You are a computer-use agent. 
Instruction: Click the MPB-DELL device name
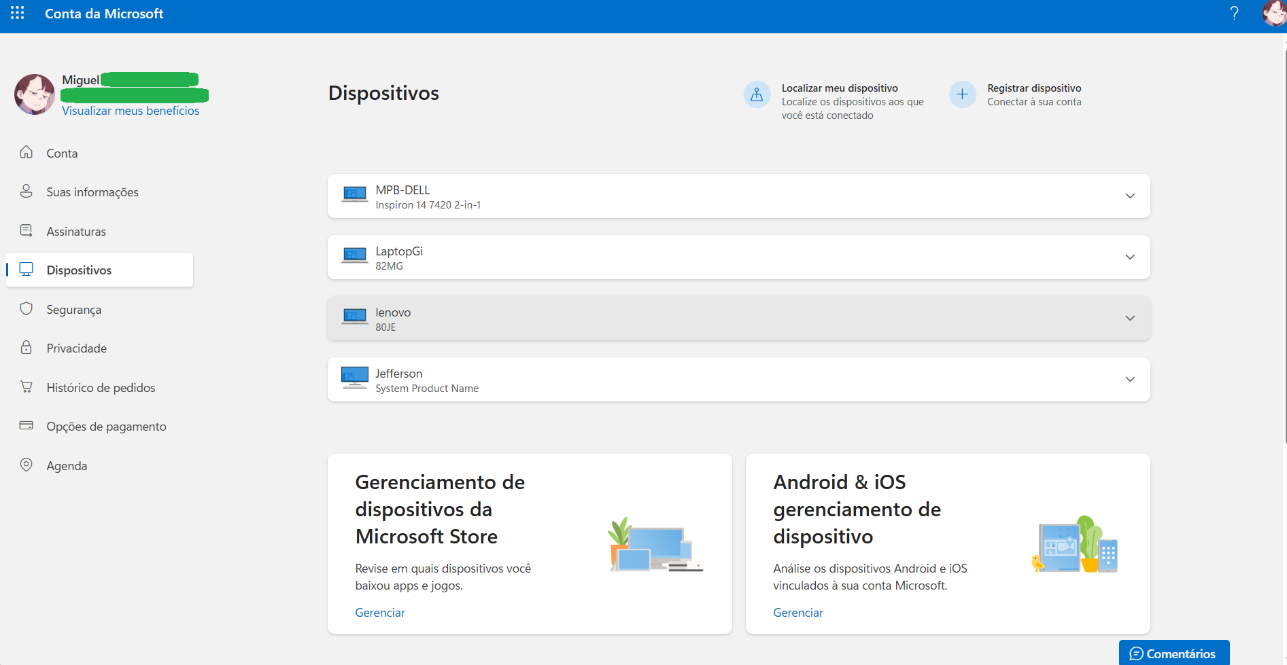click(402, 190)
